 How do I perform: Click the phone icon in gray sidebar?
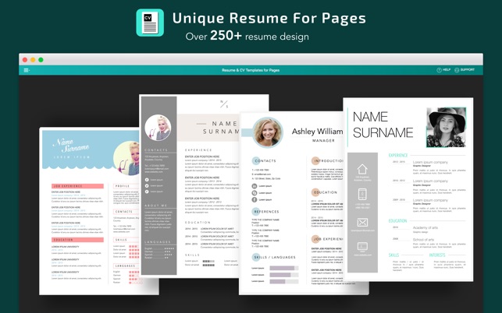[362, 194]
